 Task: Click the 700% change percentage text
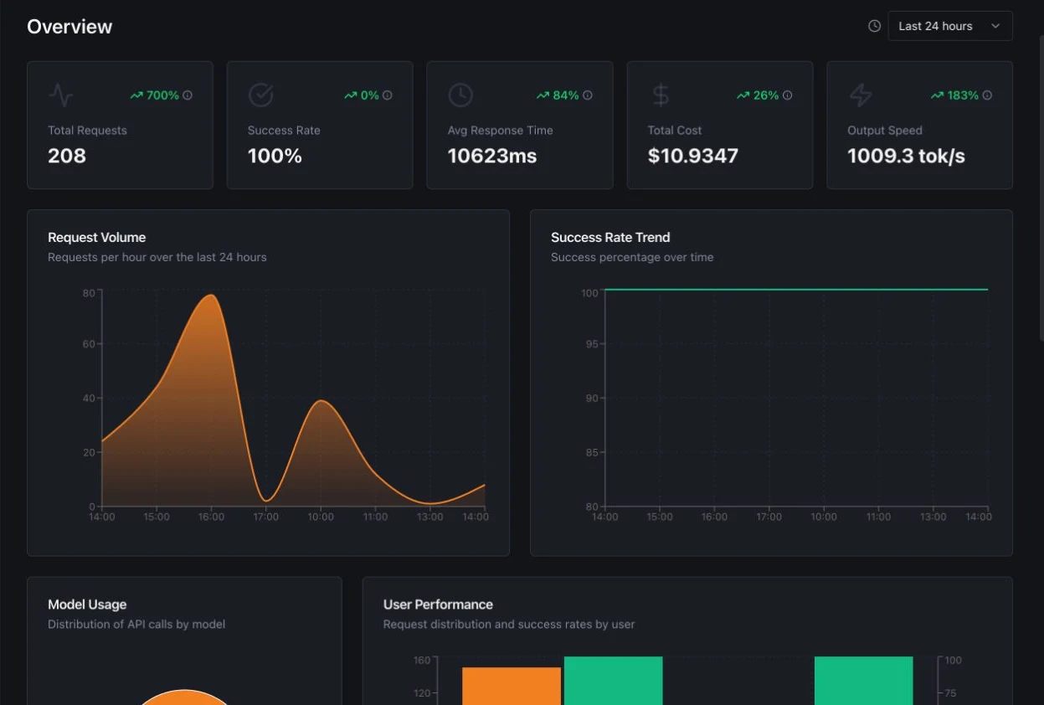coord(162,95)
